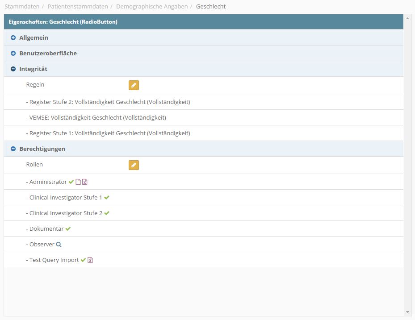Click Administrator's export file icon

coord(85,182)
